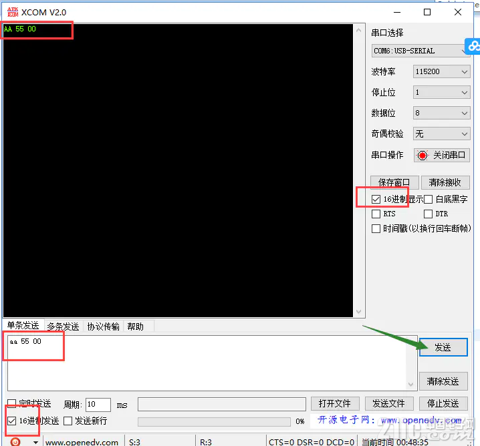This screenshot has width=480, height=446.
Task: Click the www.openedv.com status bar text
Action: [82, 443]
